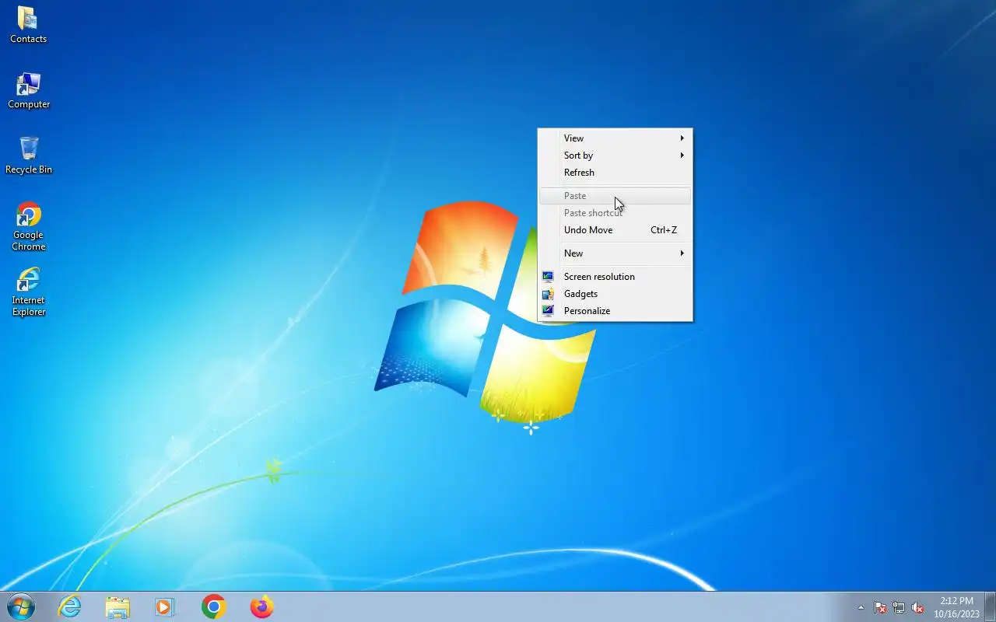The width and height of the screenshot is (996, 622).
Task: Open Gadgets from the context menu
Action: point(615,294)
